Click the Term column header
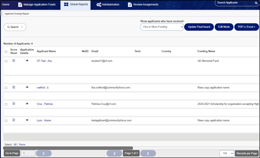This screenshot has height=158, width=260. (x=137, y=51)
